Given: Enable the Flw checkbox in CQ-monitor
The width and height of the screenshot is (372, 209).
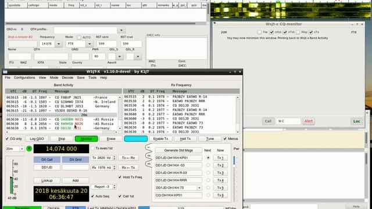Looking at the screenshot, I should pos(259,32).
